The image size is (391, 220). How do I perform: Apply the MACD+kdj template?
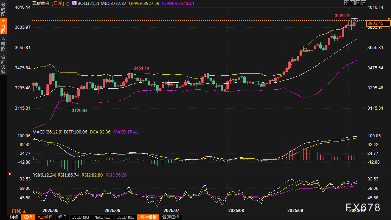coord(103,217)
